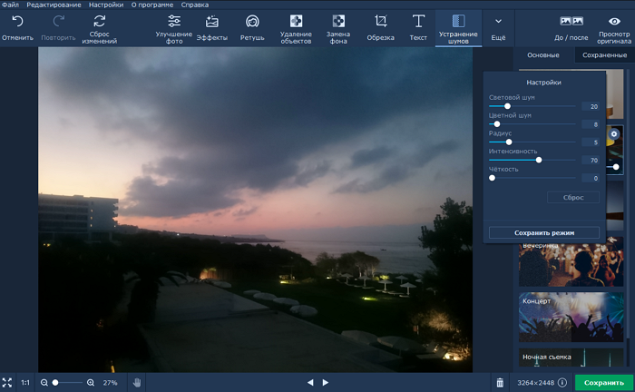This screenshot has height=392, width=635.
Task: Select the Текст tool
Action: point(418,26)
